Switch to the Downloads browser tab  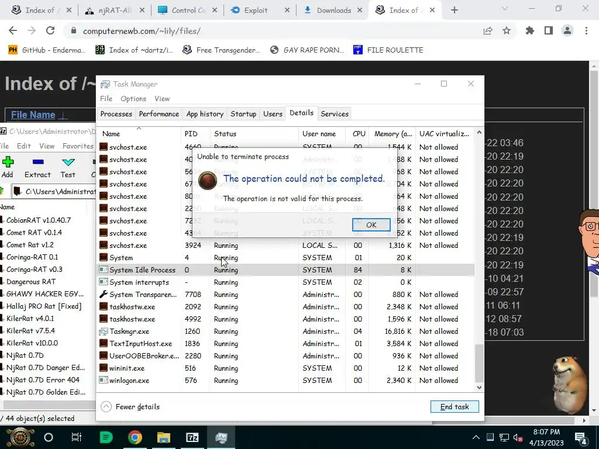pyautogui.click(x=332, y=11)
